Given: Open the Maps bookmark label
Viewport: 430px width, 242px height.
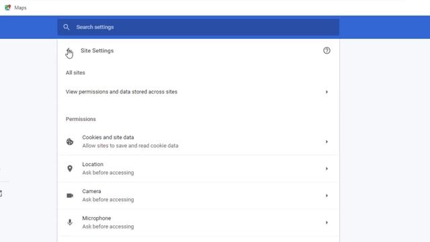Looking at the screenshot, I should point(21,7).
